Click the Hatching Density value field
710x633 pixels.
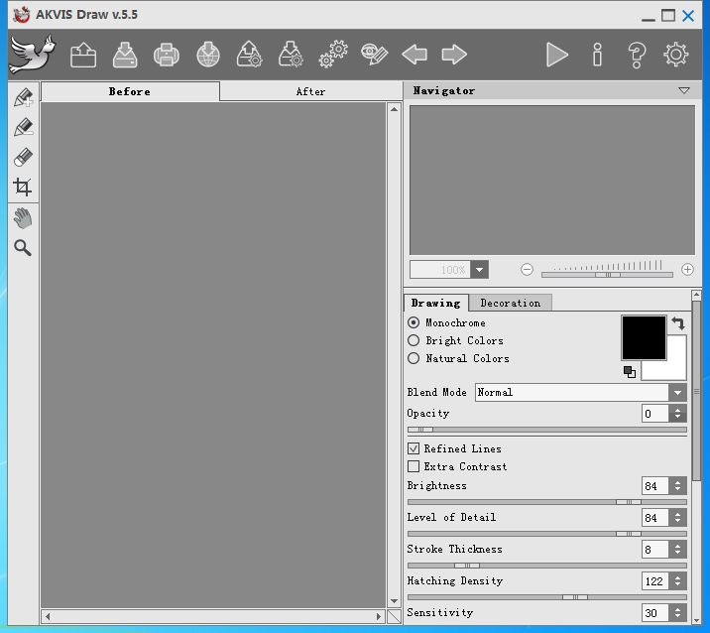654,581
